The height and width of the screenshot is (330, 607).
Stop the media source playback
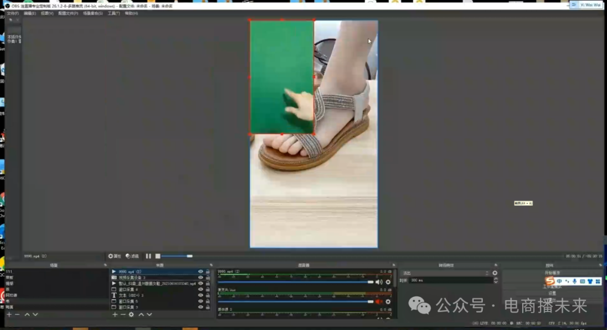pos(157,256)
